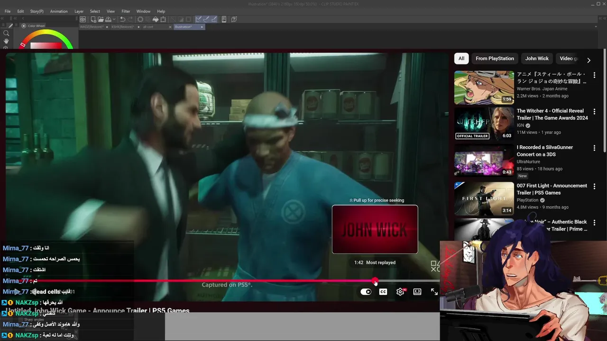Create a new canvas with New icon

click(93, 19)
